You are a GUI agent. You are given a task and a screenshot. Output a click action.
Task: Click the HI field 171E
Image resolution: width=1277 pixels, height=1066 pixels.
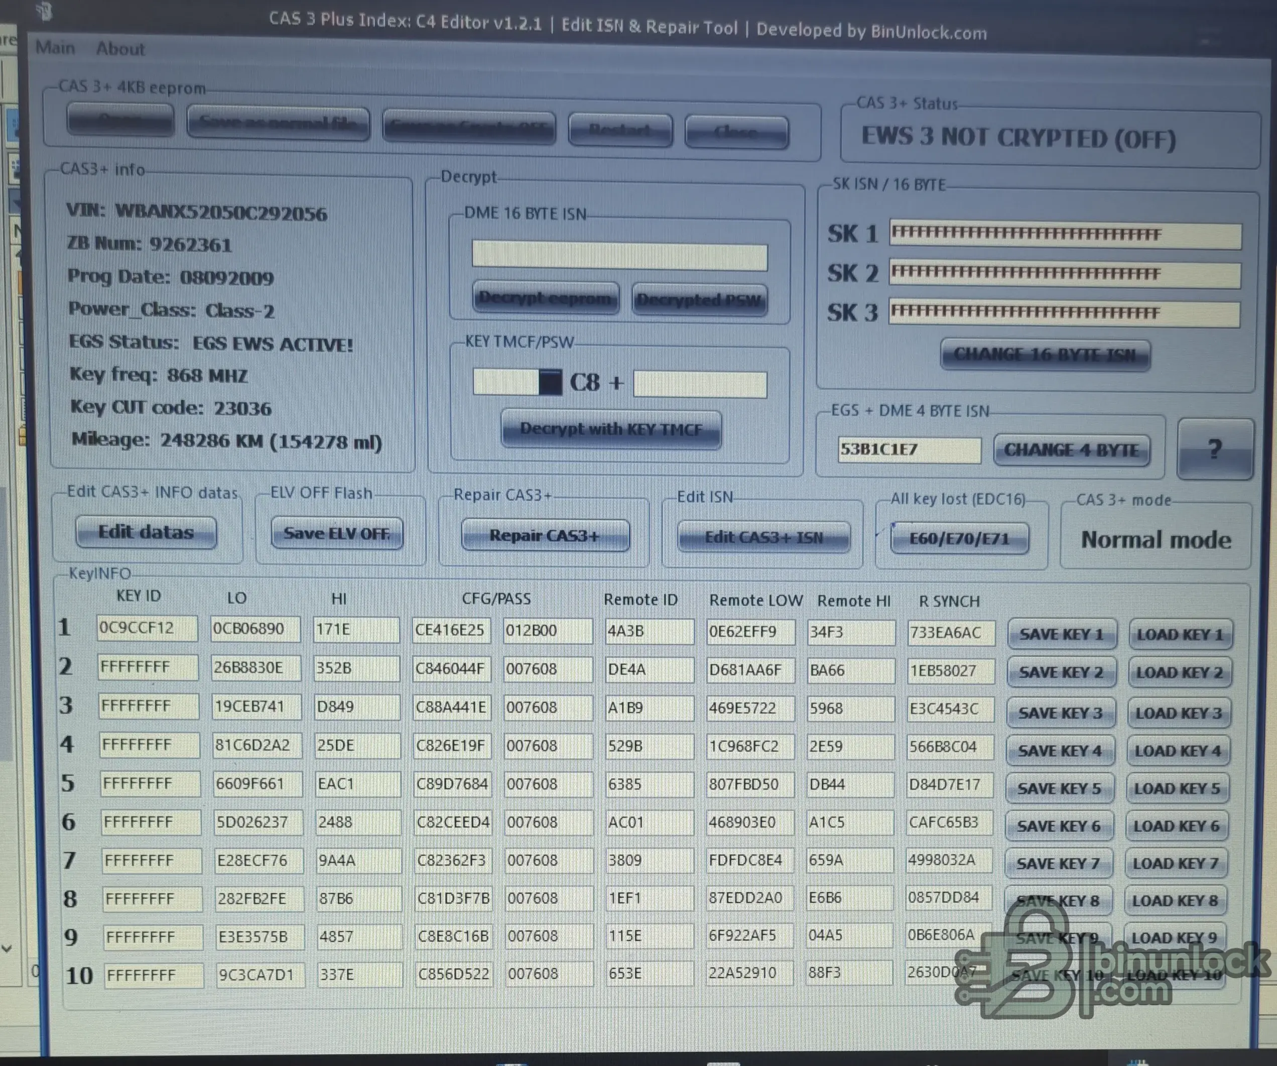[x=356, y=630]
